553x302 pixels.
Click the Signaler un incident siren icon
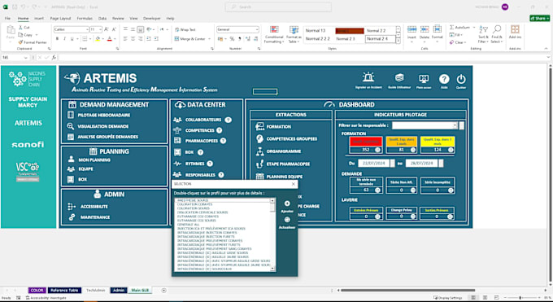(x=368, y=77)
